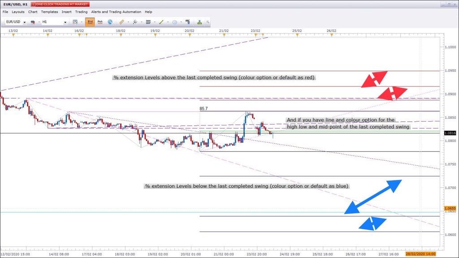Viewport: 459px width, 258px height.
Task: Open the Alerts and Trading Automation menu
Action: [x=116, y=12]
